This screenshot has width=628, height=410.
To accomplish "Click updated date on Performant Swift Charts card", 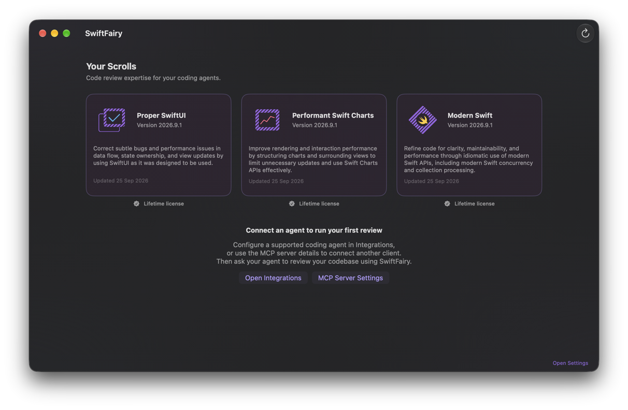I will point(276,181).
